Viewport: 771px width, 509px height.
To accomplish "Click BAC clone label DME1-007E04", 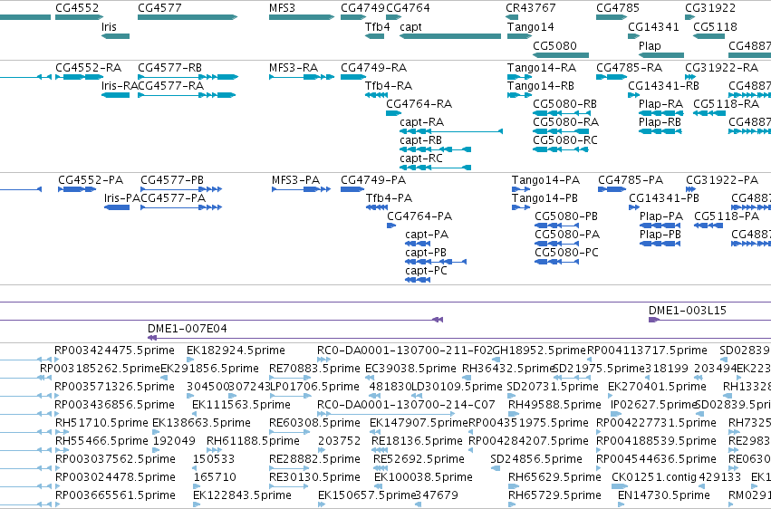I will 188,329.
